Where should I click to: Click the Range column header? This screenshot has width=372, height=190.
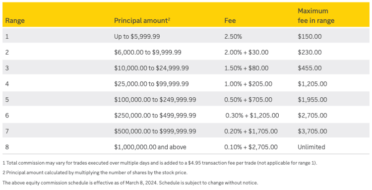coord(15,21)
